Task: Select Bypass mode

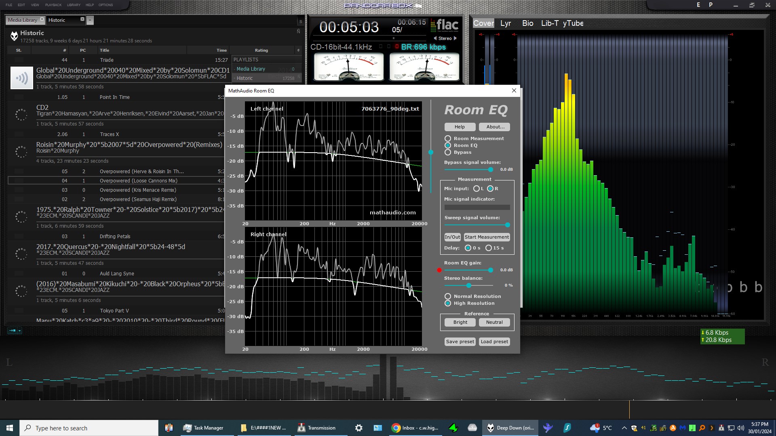Action: 448,152
